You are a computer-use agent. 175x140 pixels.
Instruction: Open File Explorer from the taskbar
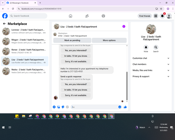point(24,116)
